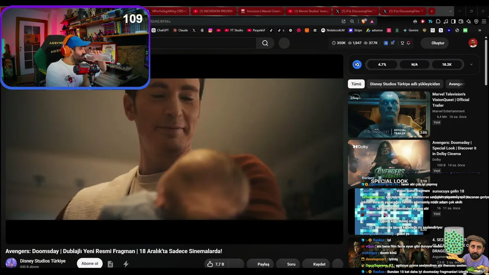Open Avengers: Doomsday Special Look video title
Screen dimensions: 489x275
click(454, 148)
